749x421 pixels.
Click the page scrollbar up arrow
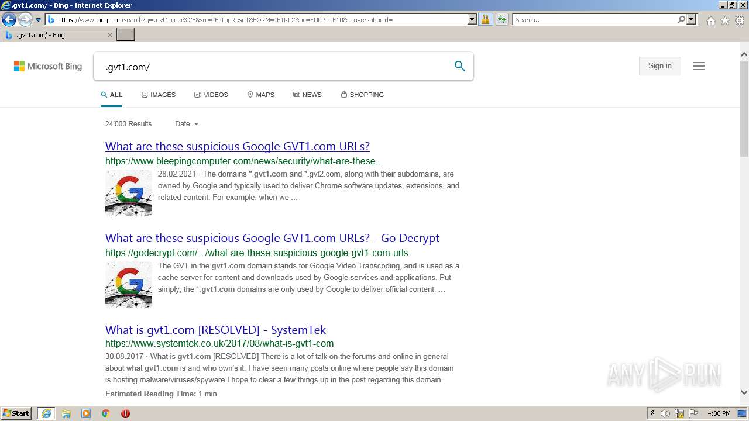[x=744, y=54]
